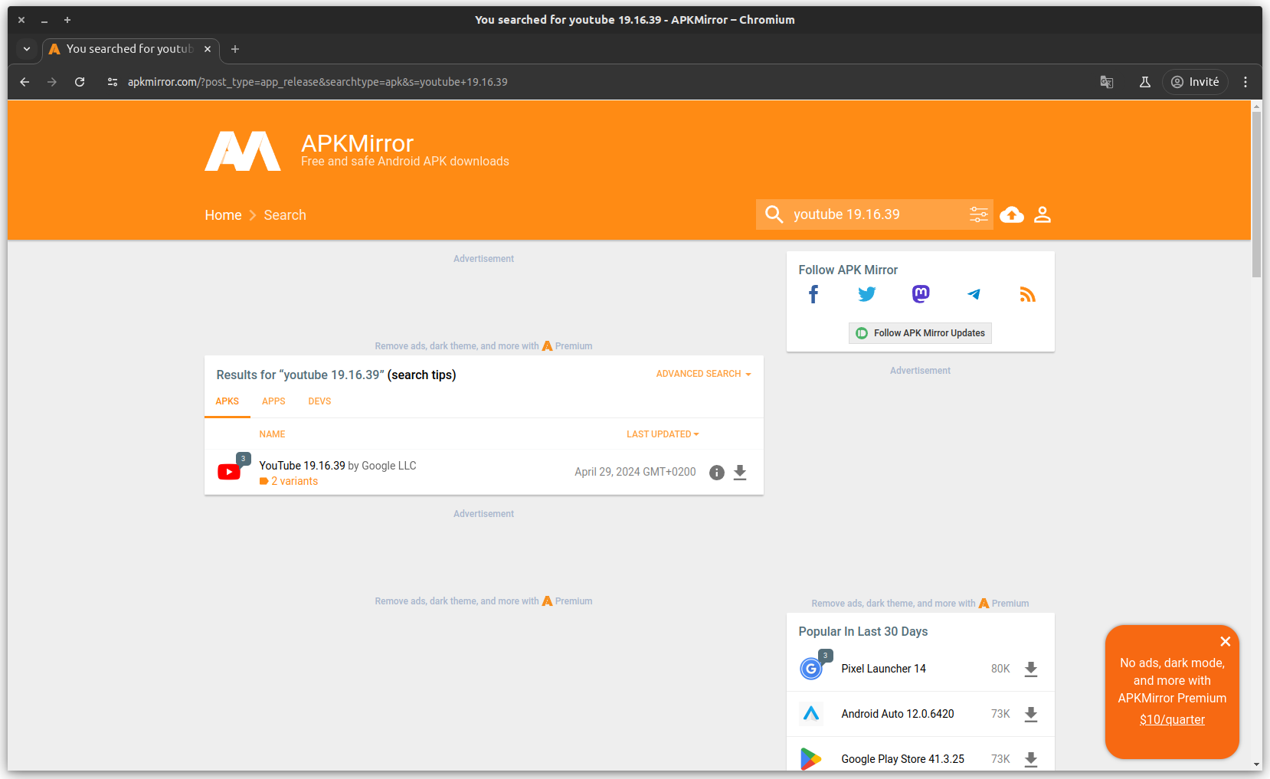Click the upload APK cloud icon
Viewport: 1270px width, 779px height.
click(x=1012, y=215)
